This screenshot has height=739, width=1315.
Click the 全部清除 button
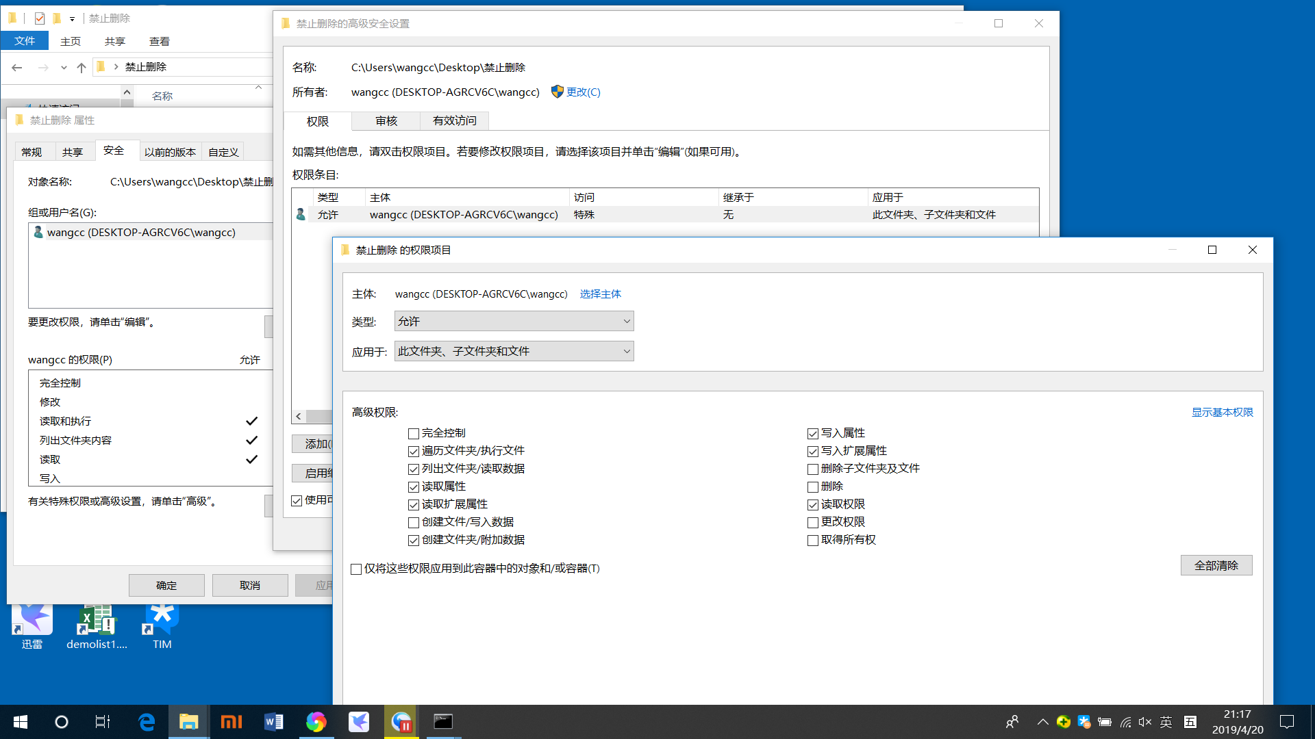coord(1216,565)
